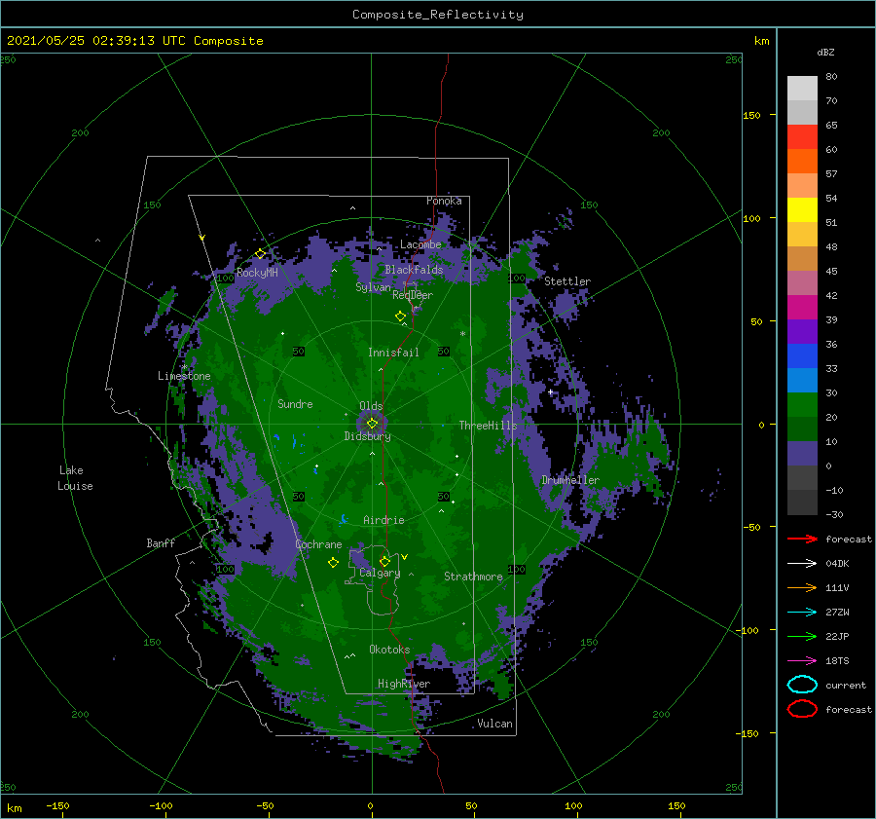This screenshot has height=819, width=876.
Task: Click the Innisfail label
Action: click(x=393, y=353)
